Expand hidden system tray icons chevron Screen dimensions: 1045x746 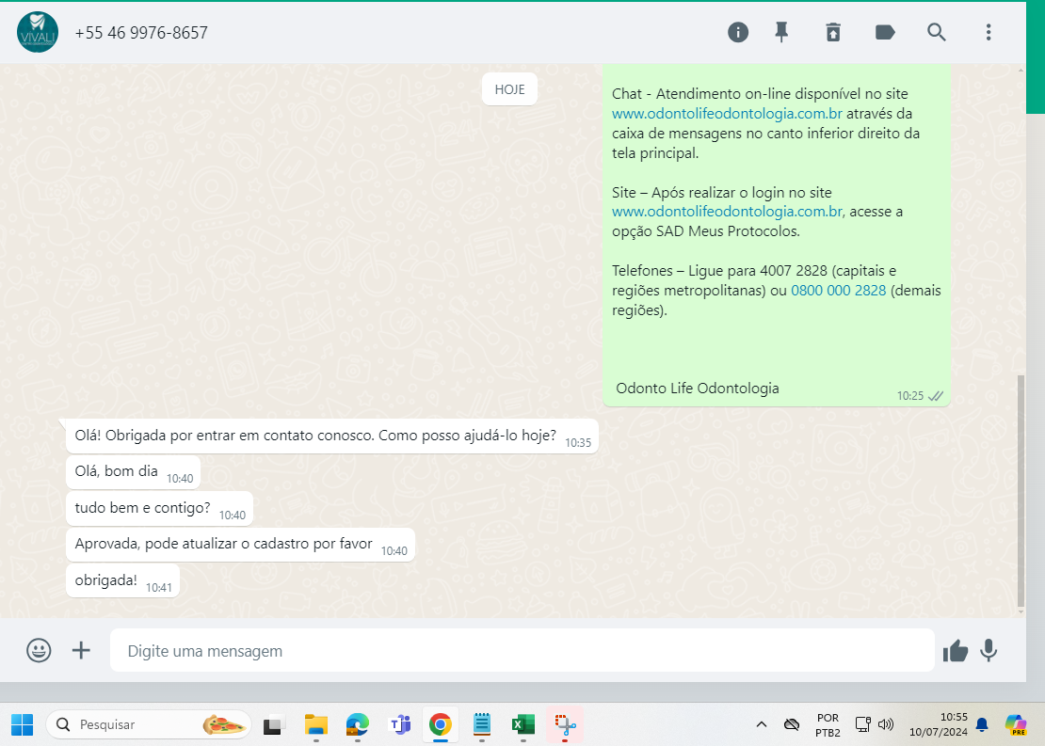coord(762,724)
